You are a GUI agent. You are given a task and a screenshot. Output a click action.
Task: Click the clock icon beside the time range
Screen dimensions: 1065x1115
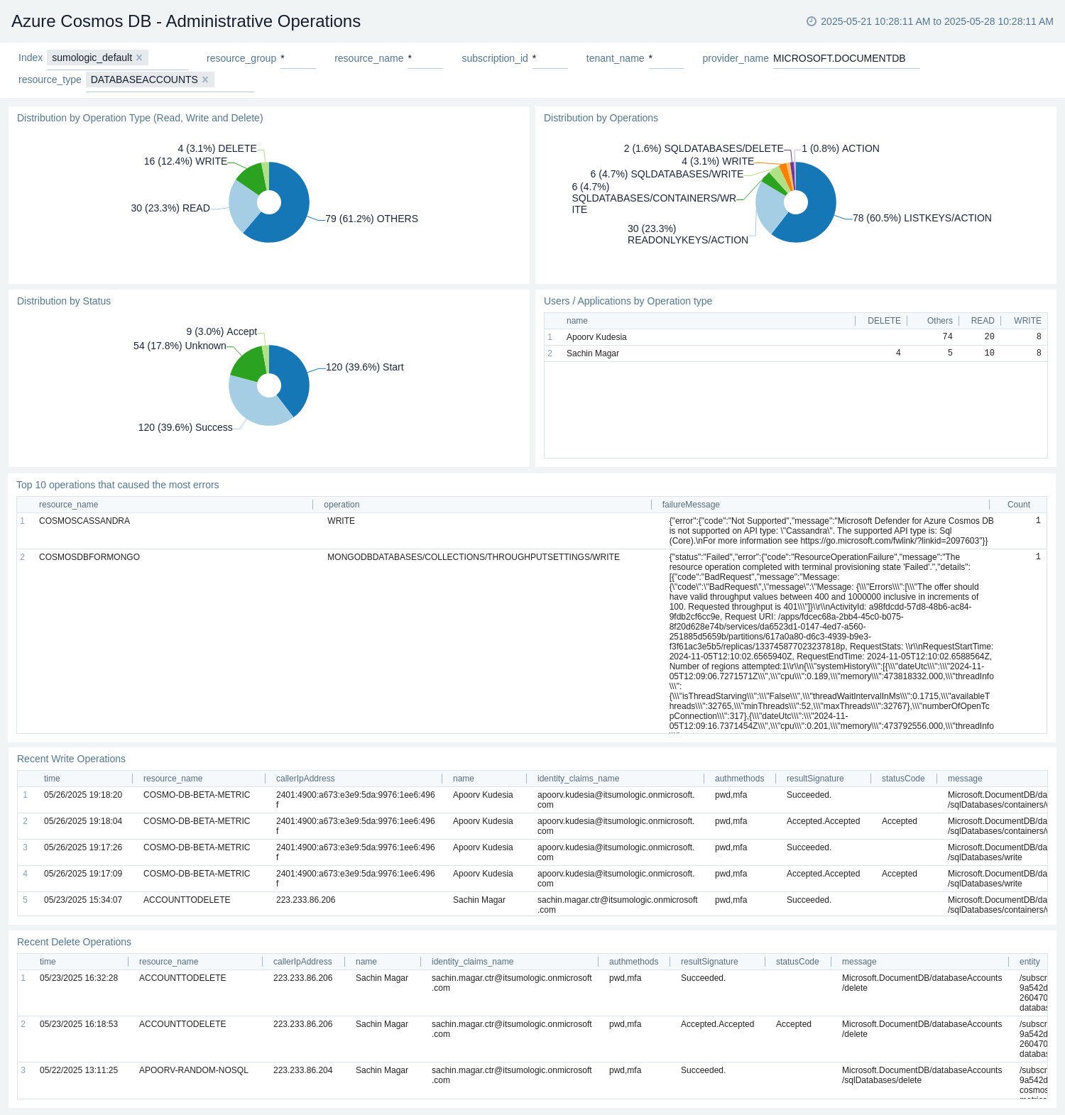pyautogui.click(x=812, y=21)
